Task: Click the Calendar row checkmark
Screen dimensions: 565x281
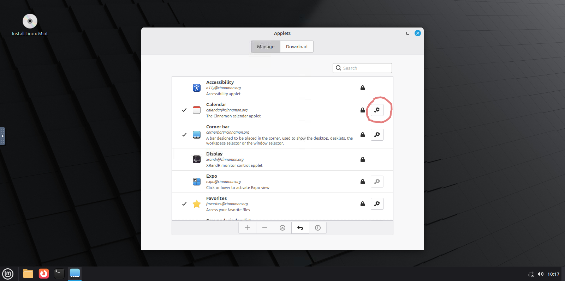Action: pyautogui.click(x=184, y=110)
